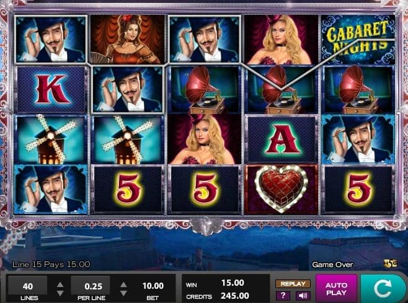
Task: Increase number of lines with up arrow
Action: [x=60, y=284]
